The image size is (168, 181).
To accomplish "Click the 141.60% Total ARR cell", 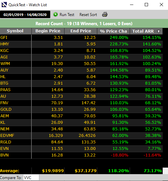I will [x=146, y=44].
